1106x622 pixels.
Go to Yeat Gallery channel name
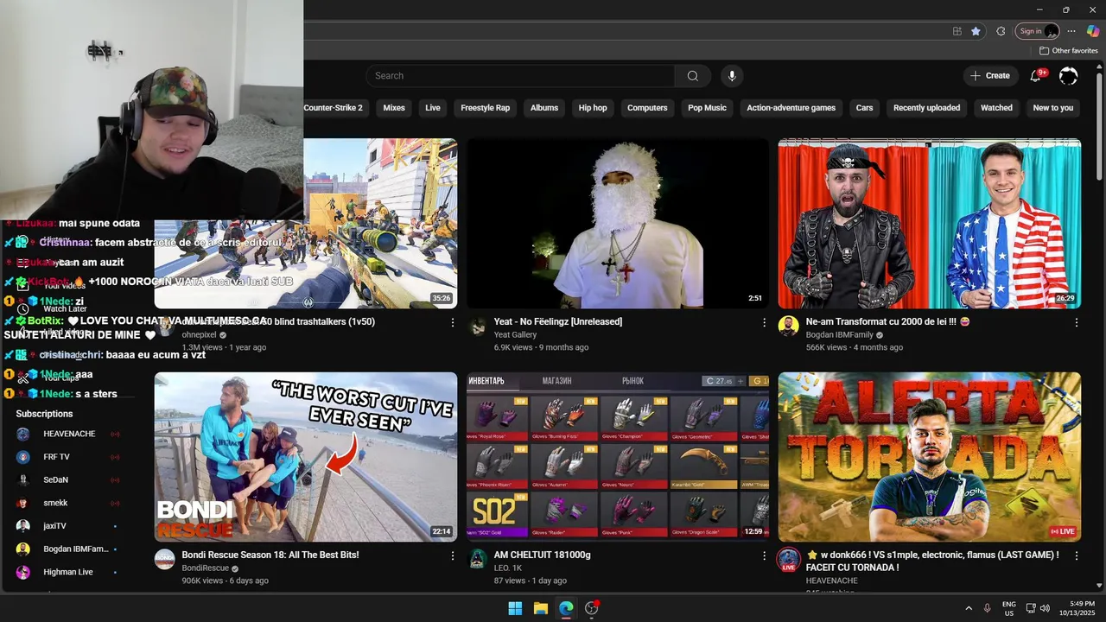[x=515, y=334]
